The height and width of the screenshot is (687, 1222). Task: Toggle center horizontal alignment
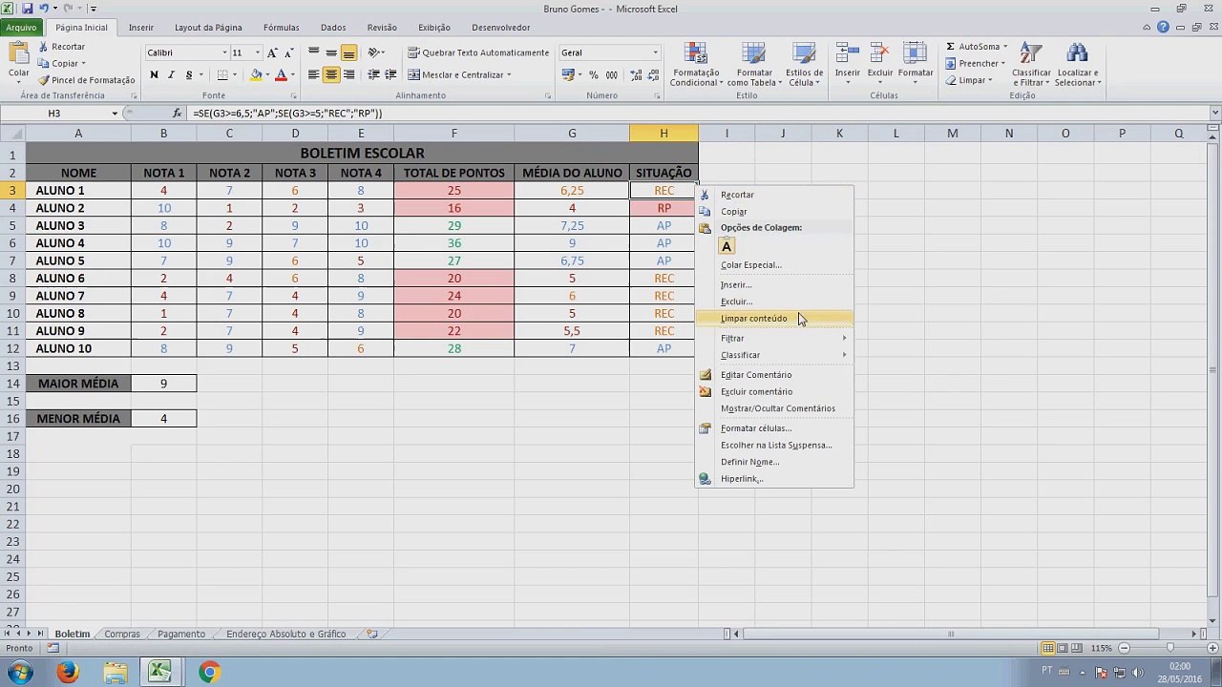coord(331,74)
